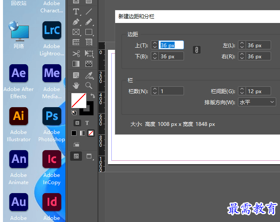Screen dimensions: 280x222
Task: Click the black Stroke color box
Action: (90, 112)
